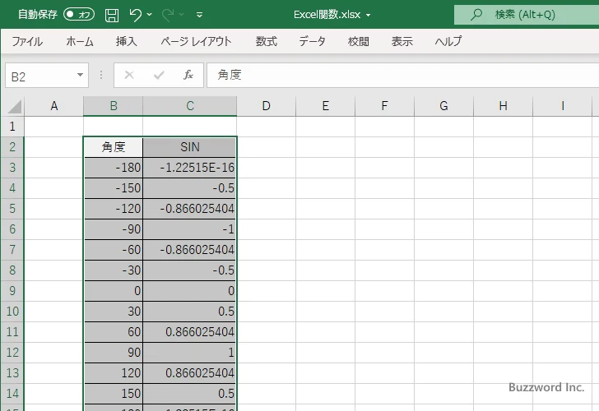Select column A header
This screenshot has width=599, height=411.
53,106
